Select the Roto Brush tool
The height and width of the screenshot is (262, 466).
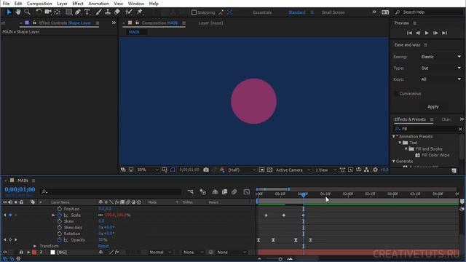(x=129, y=12)
